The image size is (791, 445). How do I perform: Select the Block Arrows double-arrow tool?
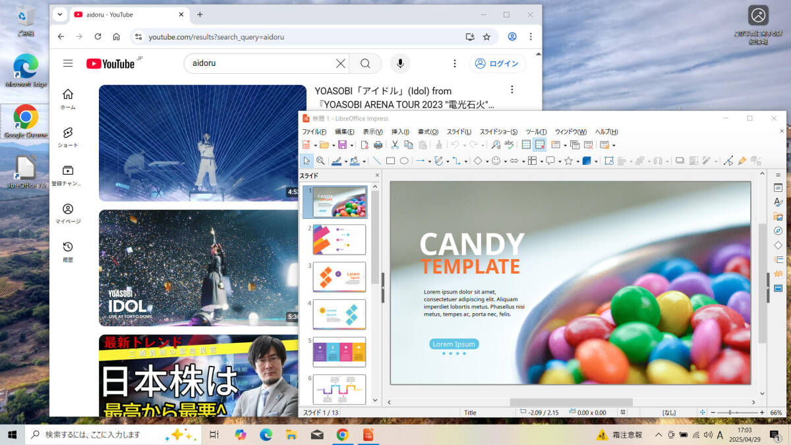pos(514,160)
